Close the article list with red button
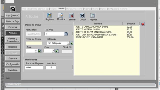This screenshot has height=90, width=160. click(143, 24)
